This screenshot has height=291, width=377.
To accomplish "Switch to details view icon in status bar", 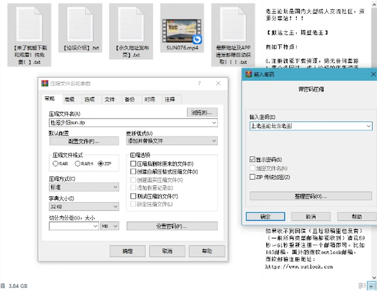I will tap(362, 286).
